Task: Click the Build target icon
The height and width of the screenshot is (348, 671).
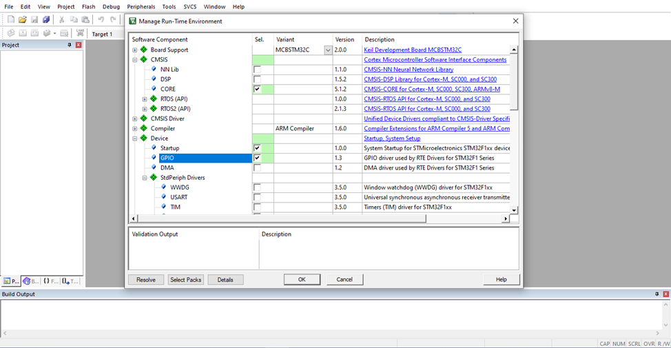Action: pos(23,33)
